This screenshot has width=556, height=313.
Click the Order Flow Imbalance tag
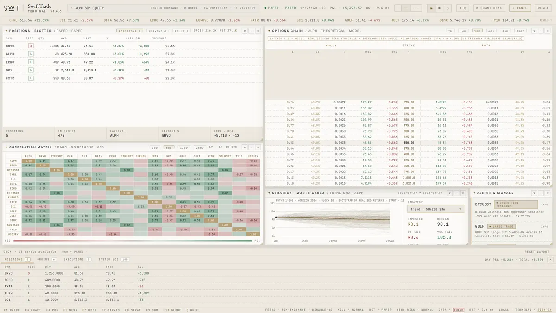(516, 204)
